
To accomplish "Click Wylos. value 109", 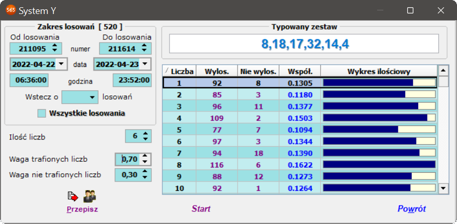I will [x=217, y=118].
